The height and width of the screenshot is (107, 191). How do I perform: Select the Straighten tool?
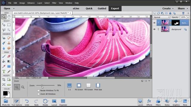point(9,84)
